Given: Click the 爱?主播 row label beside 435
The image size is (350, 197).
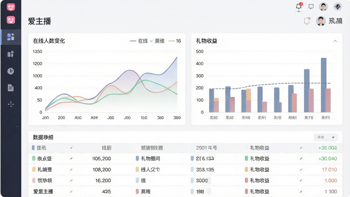Looking at the screenshot, I should (x=43, y=192).
